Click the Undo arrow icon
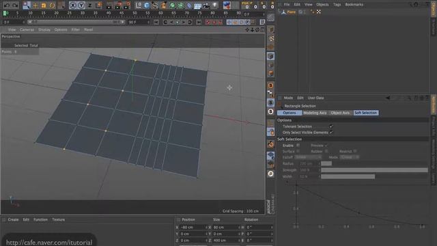The height and width of the screenshot is (246, 437). tap(7, 5)
